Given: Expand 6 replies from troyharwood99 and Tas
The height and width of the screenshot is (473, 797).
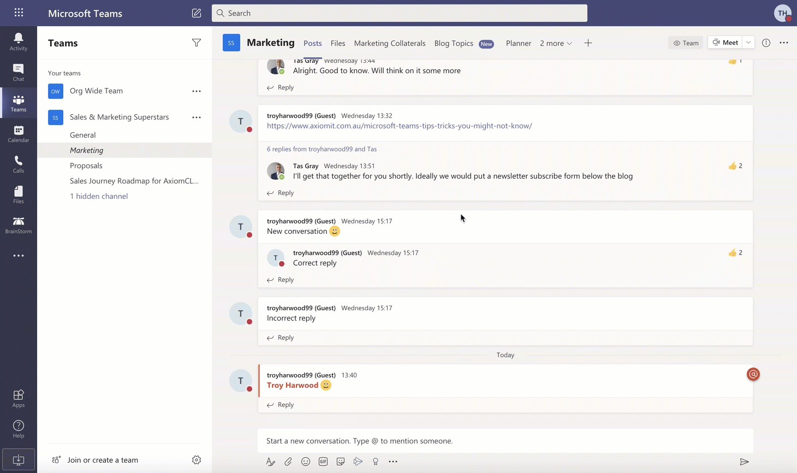Looking at the screenshot, I should 322,149.
